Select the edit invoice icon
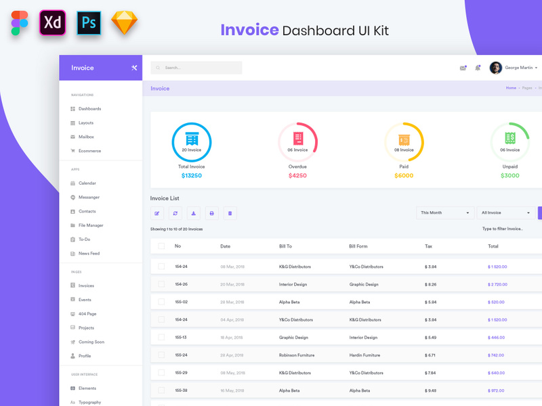The width and height of the screenshot is (542, 406). 158,214
